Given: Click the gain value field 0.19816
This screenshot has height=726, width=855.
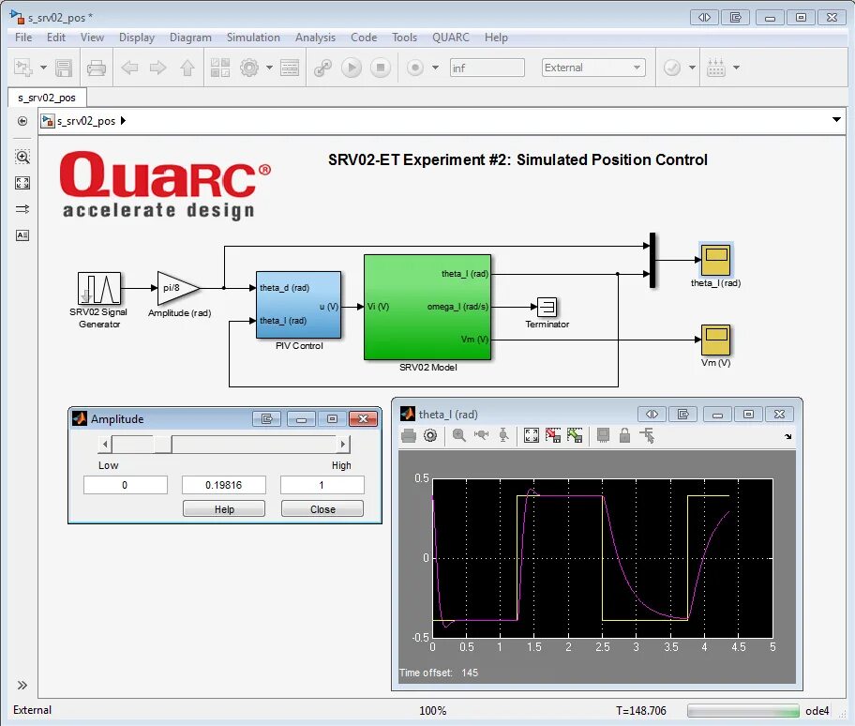Looking at the screenshot, I should tap(223, 485).
